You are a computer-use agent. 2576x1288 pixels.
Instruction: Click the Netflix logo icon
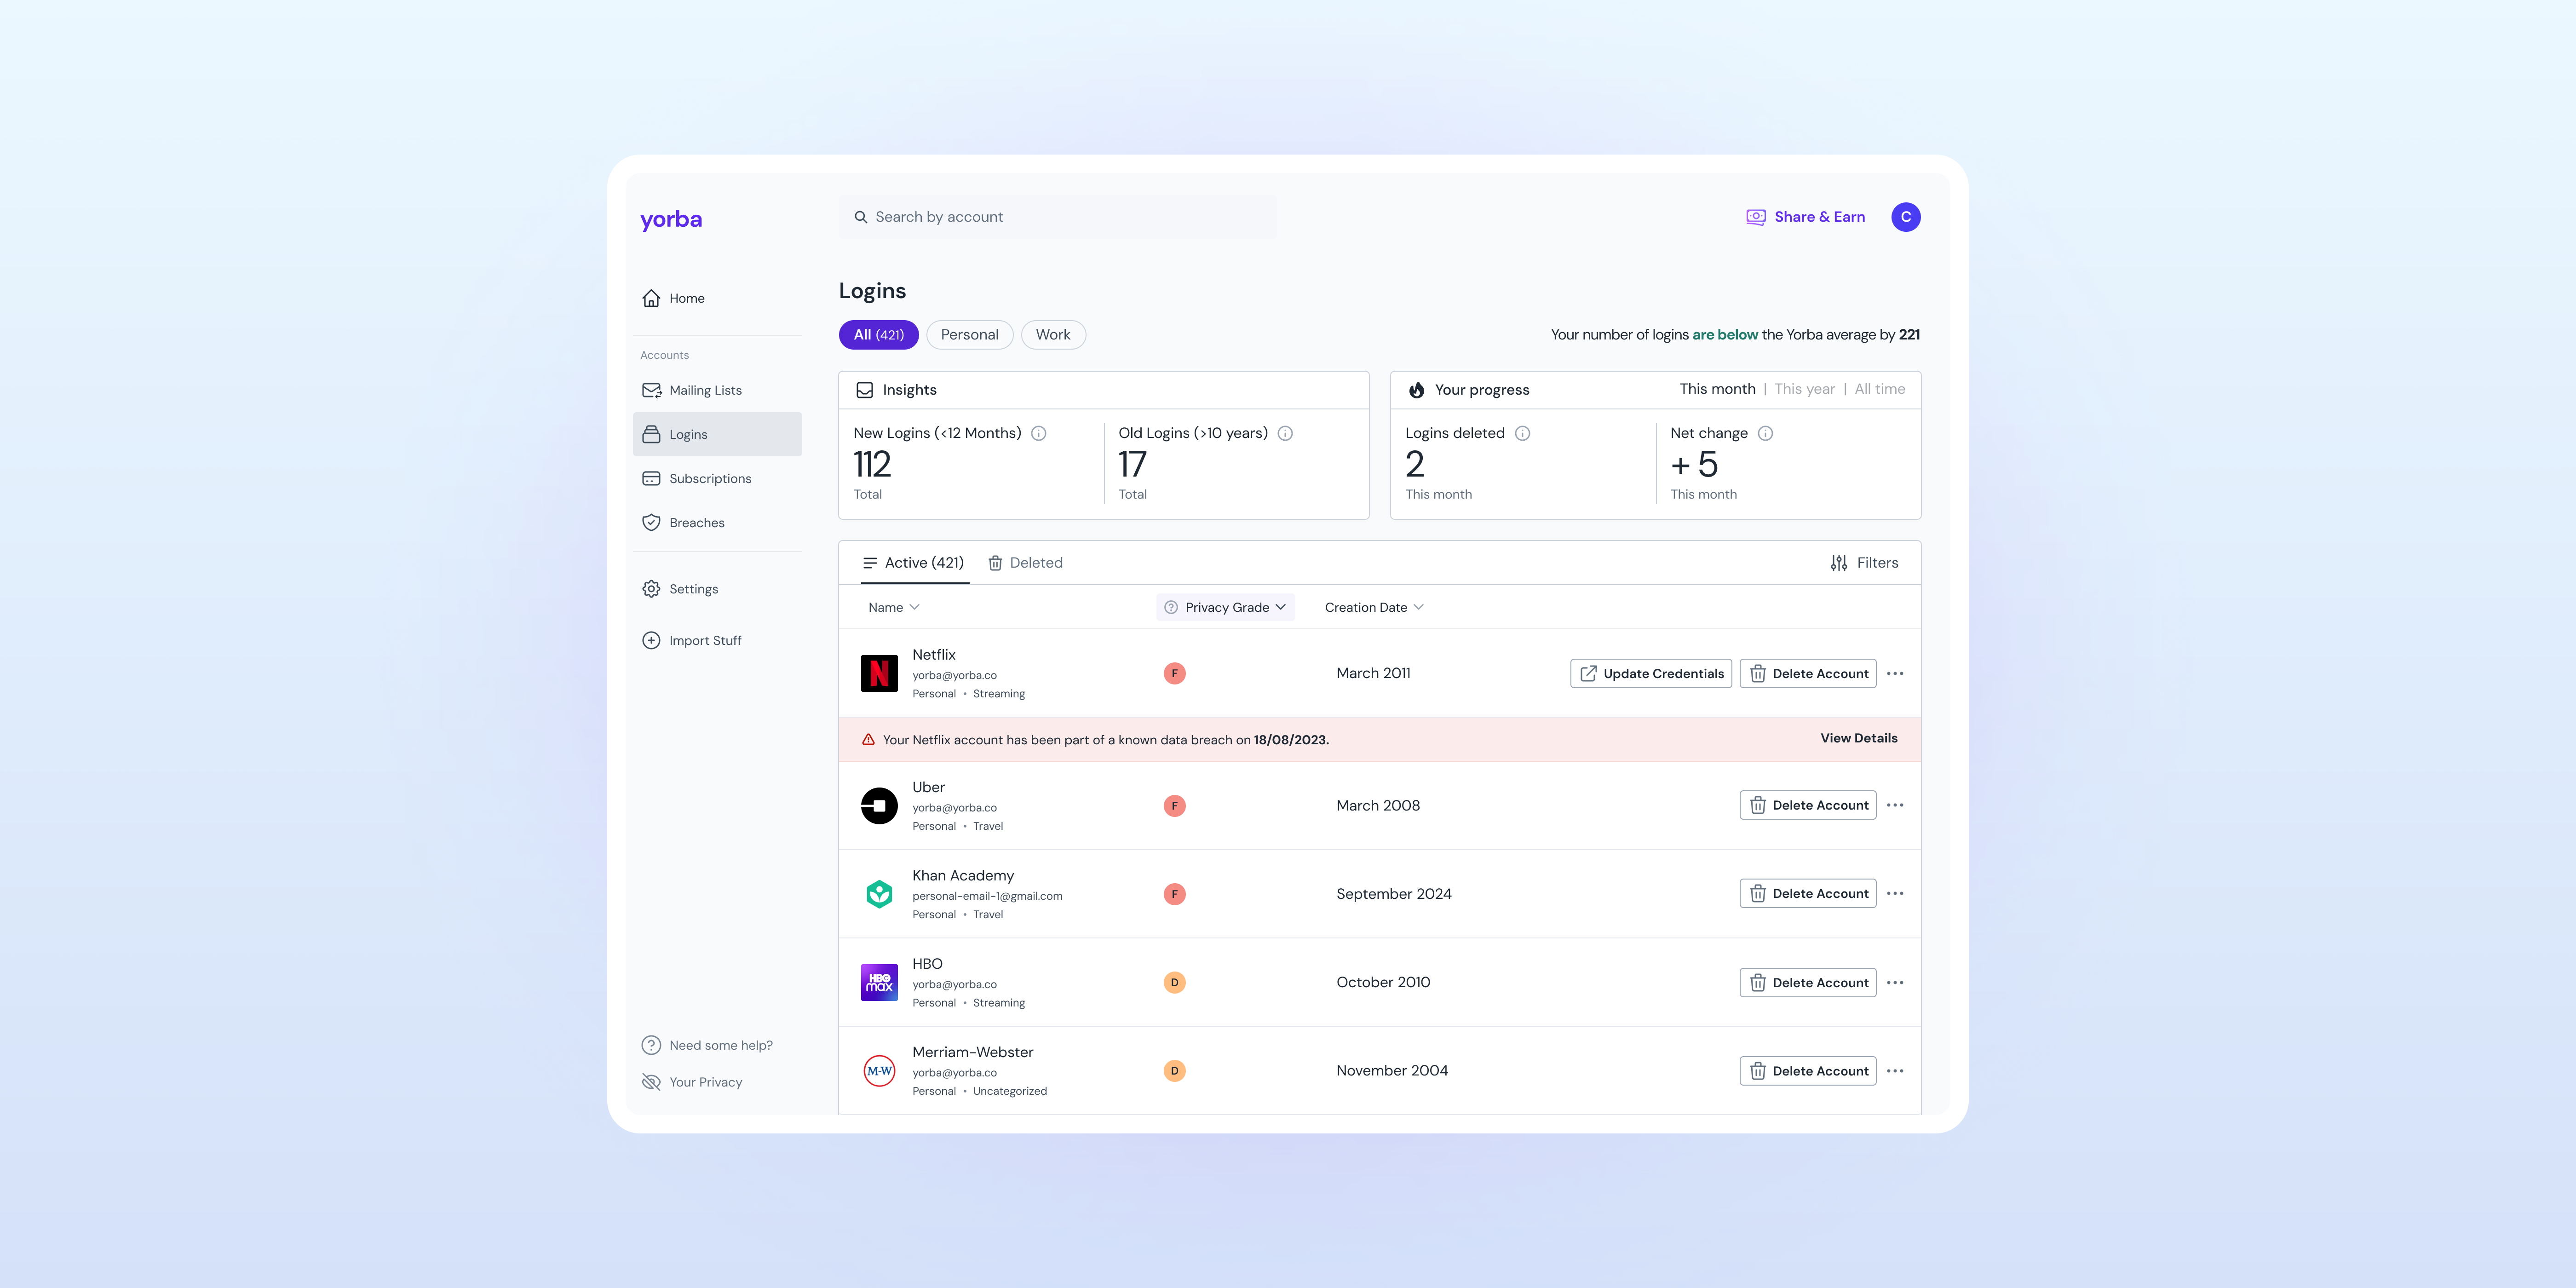(x=879, y=673)
